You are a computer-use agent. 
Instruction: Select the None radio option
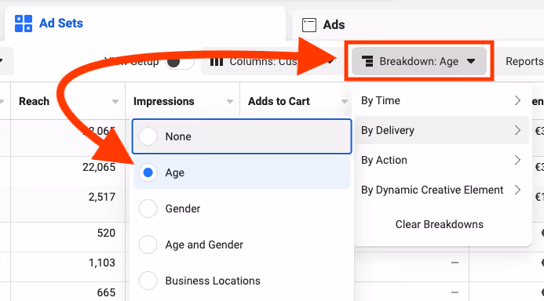[242, 136]
